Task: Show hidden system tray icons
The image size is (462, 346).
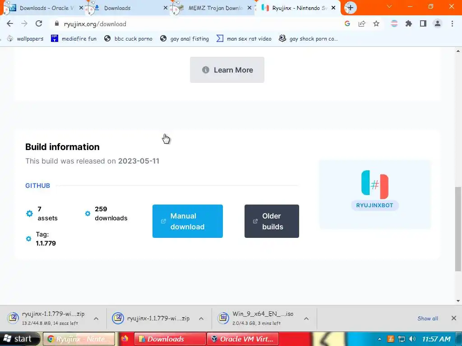Action: click(379, 339)
